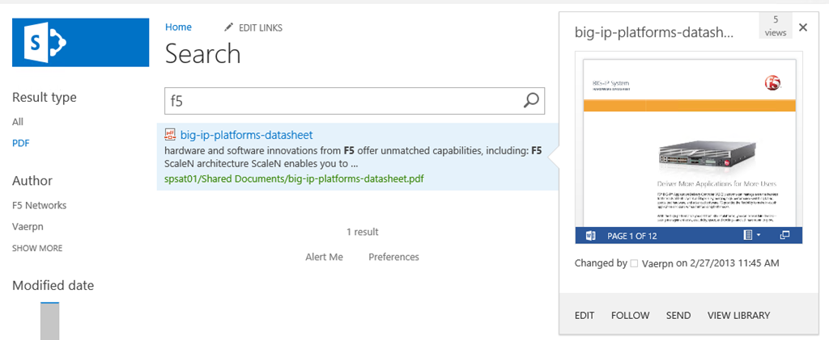Click FOLLOW in the preview callout

[630, 315]
